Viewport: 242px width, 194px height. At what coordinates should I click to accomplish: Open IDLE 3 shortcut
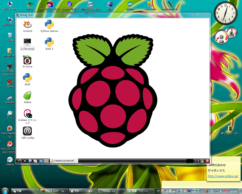(50, 44)
